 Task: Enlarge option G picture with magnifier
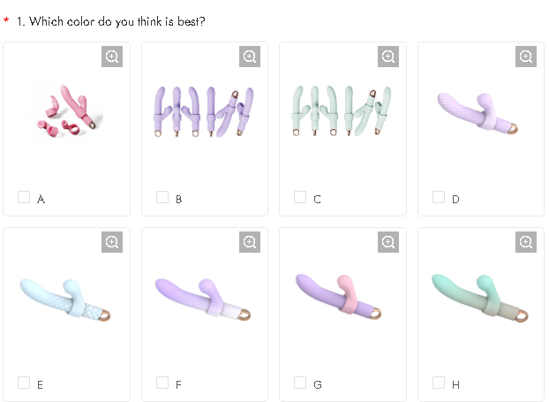coord(388,242)
